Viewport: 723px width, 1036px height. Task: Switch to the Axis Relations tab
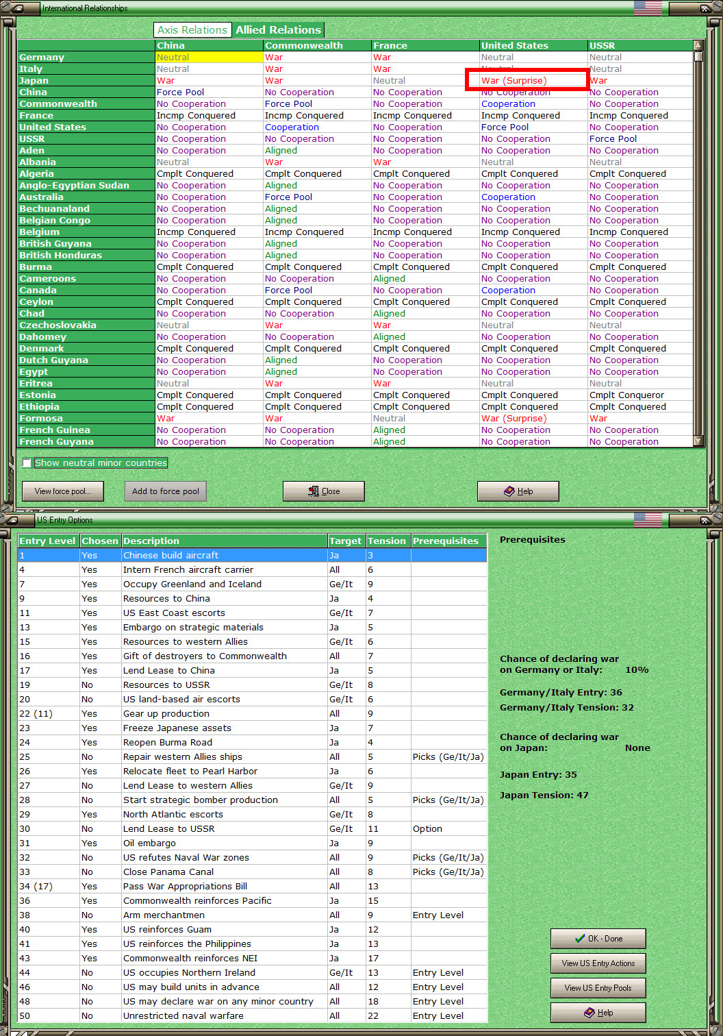[192, 30]
